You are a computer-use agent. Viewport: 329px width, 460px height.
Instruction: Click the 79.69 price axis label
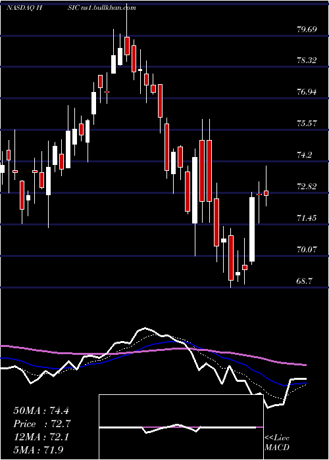click(307, 30)
